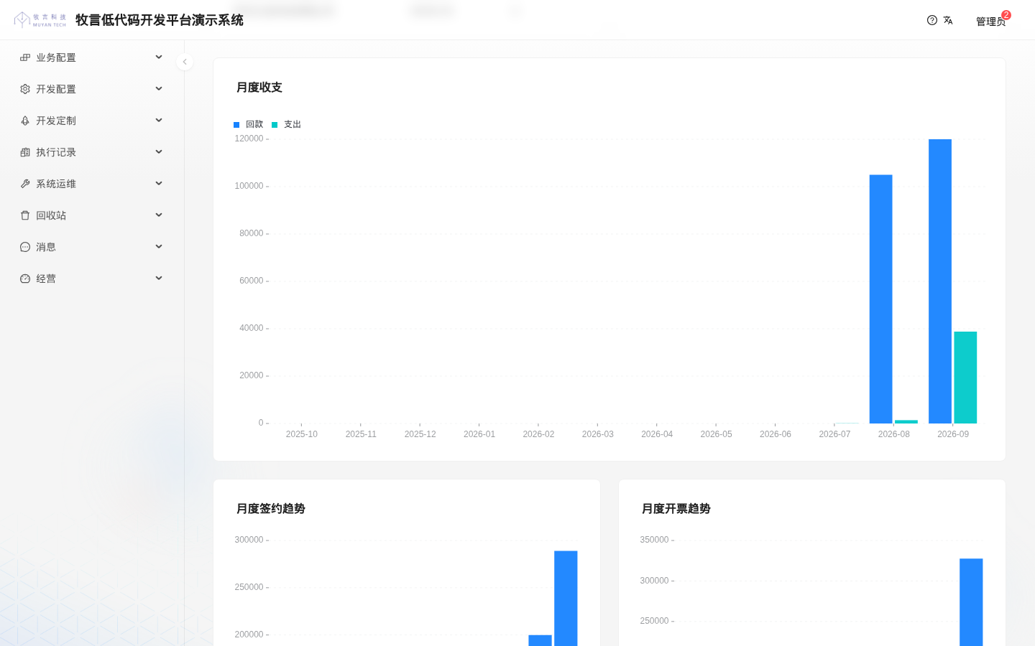The height and width of the screenshot is (646, 1035).
Task: Click the 消息 chat bubble icon
Action: (x=25, y=247)
